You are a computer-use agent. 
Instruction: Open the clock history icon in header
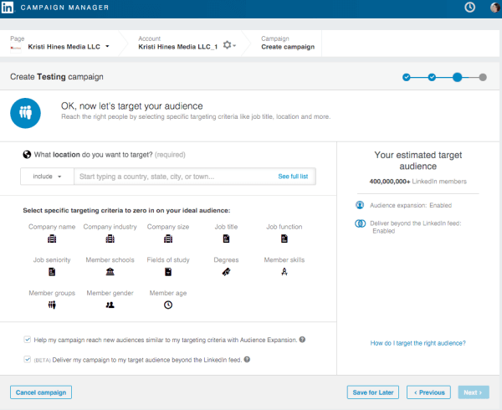pyautogui.click(x=469, y=7)
